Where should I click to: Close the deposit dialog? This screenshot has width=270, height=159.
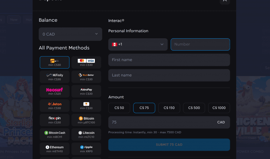click(x=225, y=1)
